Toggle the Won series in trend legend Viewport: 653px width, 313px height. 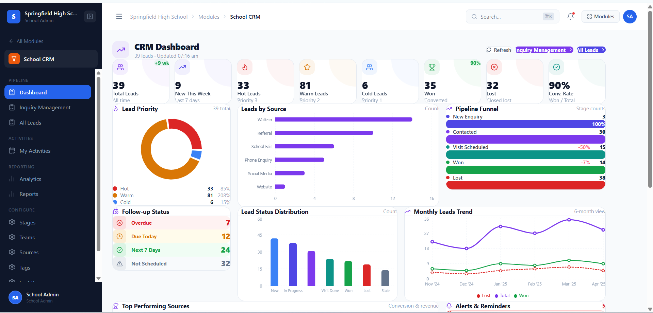(x=521, y=296)
